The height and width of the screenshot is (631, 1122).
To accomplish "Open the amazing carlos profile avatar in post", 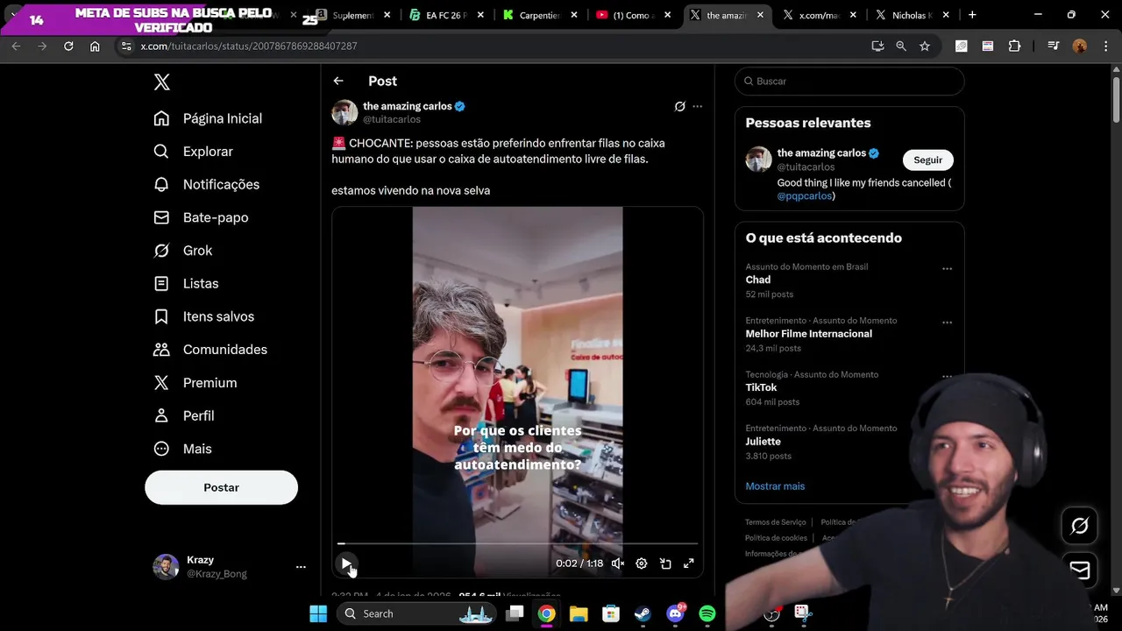I will click(x=344, y=112).
